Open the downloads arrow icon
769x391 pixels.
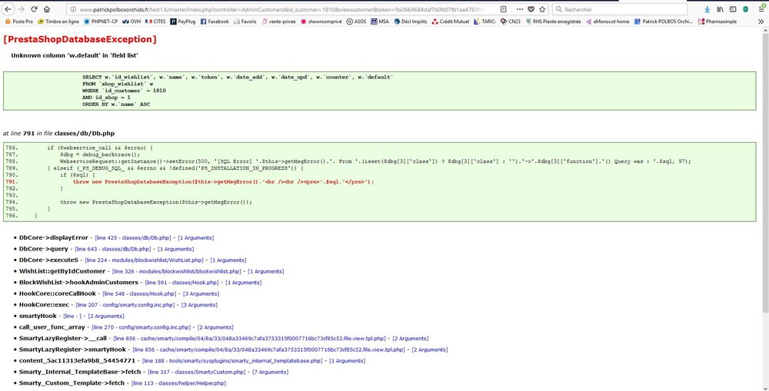pyautogui.click(x=707, y=9)
